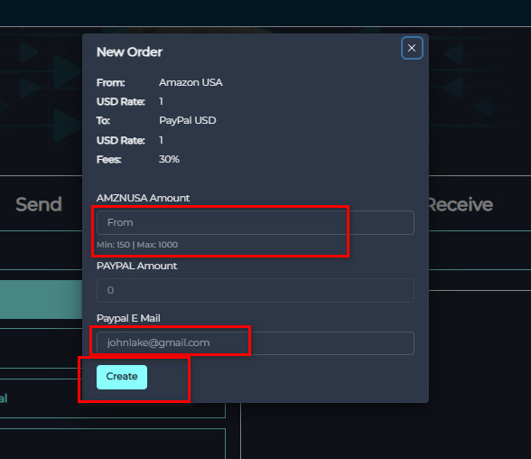Click the Min: 150 | Max: 1000 hint
The width and height of the screenshot is (531, 459).
tap(137, 245)
